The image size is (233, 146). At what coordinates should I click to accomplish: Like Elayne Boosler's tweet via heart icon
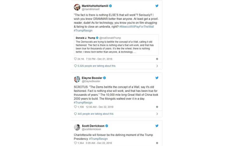coord(75,107)
